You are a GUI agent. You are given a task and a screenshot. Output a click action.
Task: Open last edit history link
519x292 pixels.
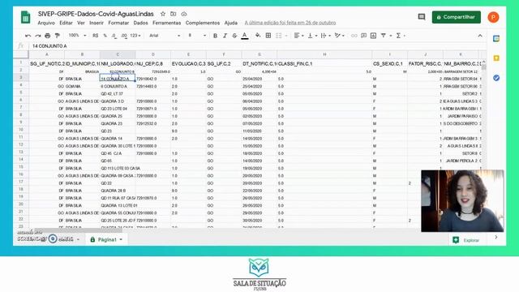290,23
